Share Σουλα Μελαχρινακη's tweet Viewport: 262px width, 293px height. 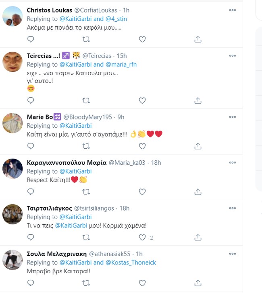point(198,283)
